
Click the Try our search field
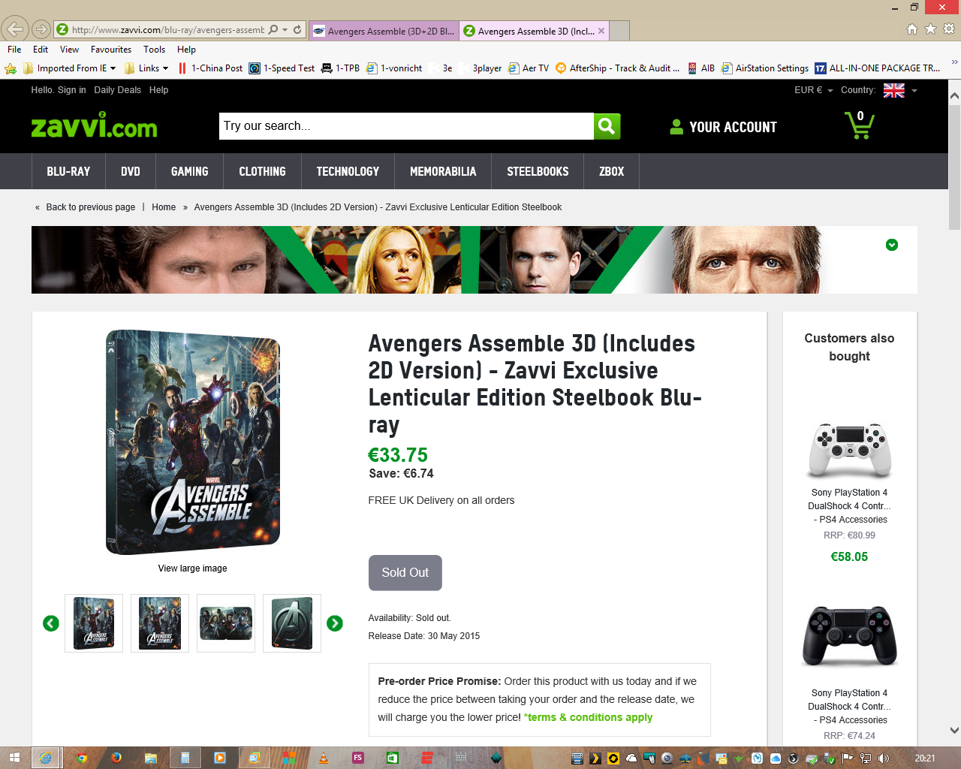click(407, 126)
